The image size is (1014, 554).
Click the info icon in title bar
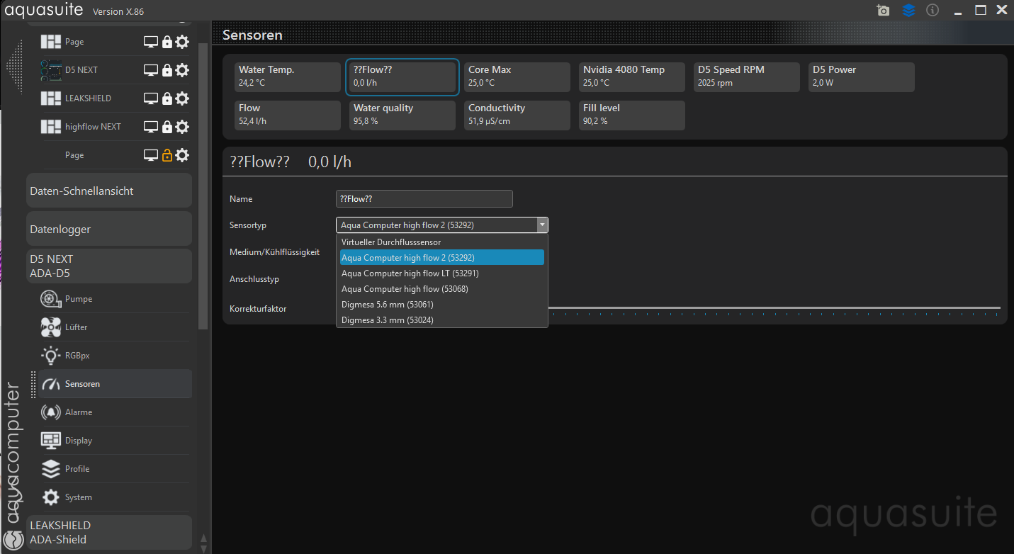(933, 10)
